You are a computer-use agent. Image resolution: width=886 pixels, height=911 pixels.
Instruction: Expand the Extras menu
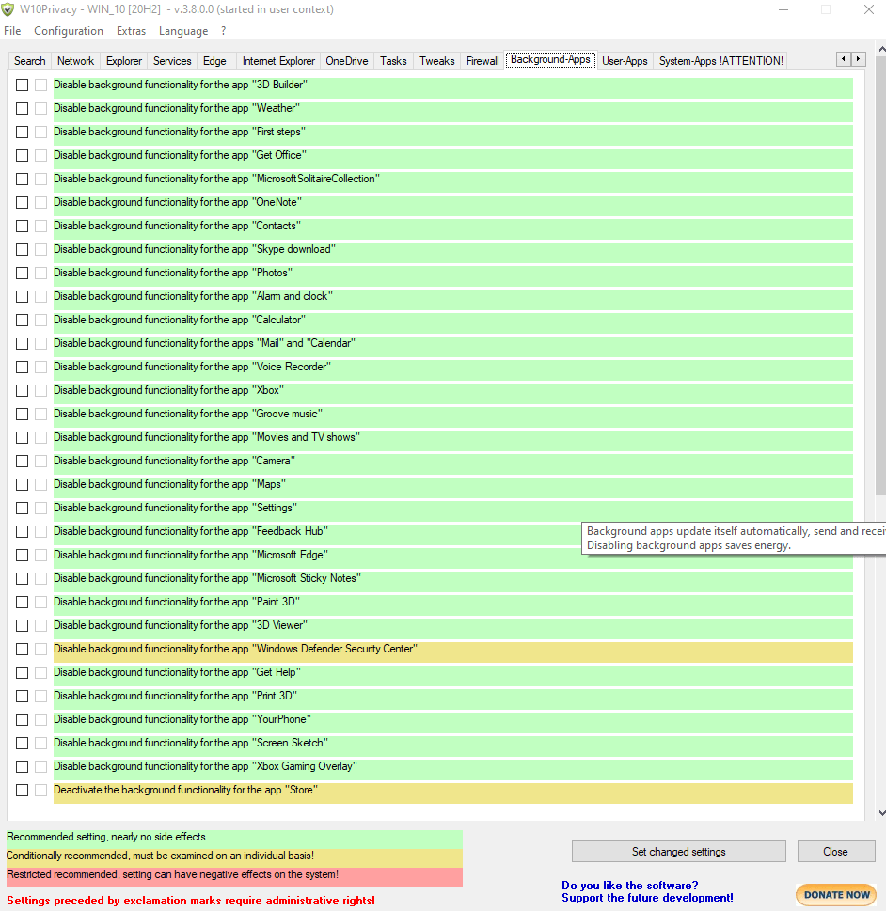click(131, 31)
